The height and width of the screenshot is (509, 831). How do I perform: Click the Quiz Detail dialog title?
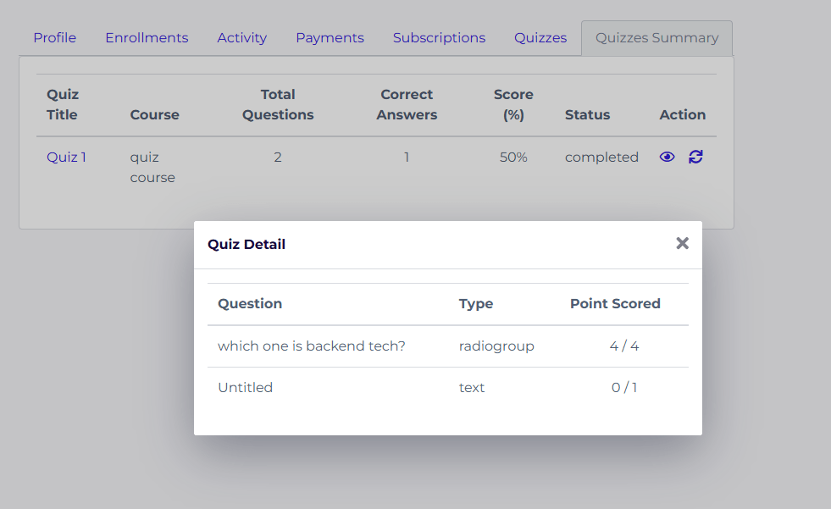click(x=247, y=244)
